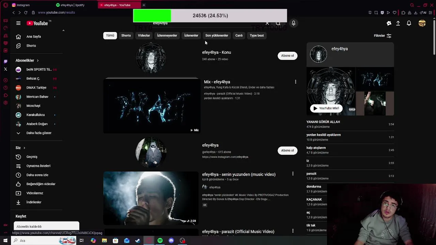Open the snapshot tool in address bar
The image size is (436, 245).
tap(376, 13)
